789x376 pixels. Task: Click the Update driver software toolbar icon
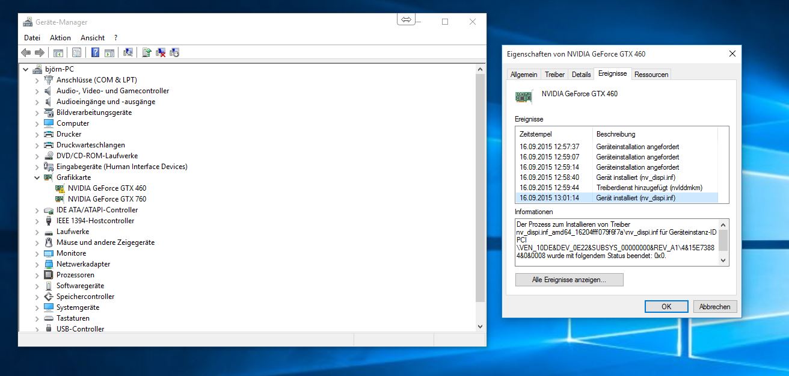147,52
